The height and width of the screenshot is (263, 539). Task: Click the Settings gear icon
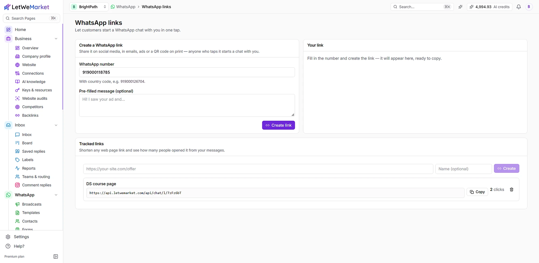8,237
